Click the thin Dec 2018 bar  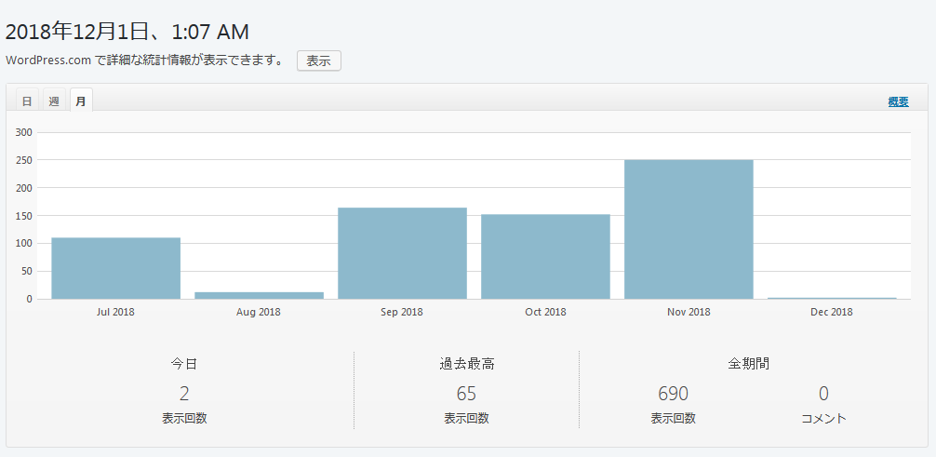[x=832, y=298]
